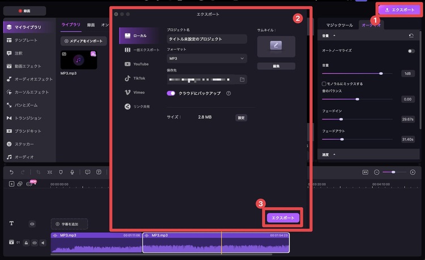425x260 pixels.
Task: Switch to the Magic Tools tab
Action: (x=339, y=25)
